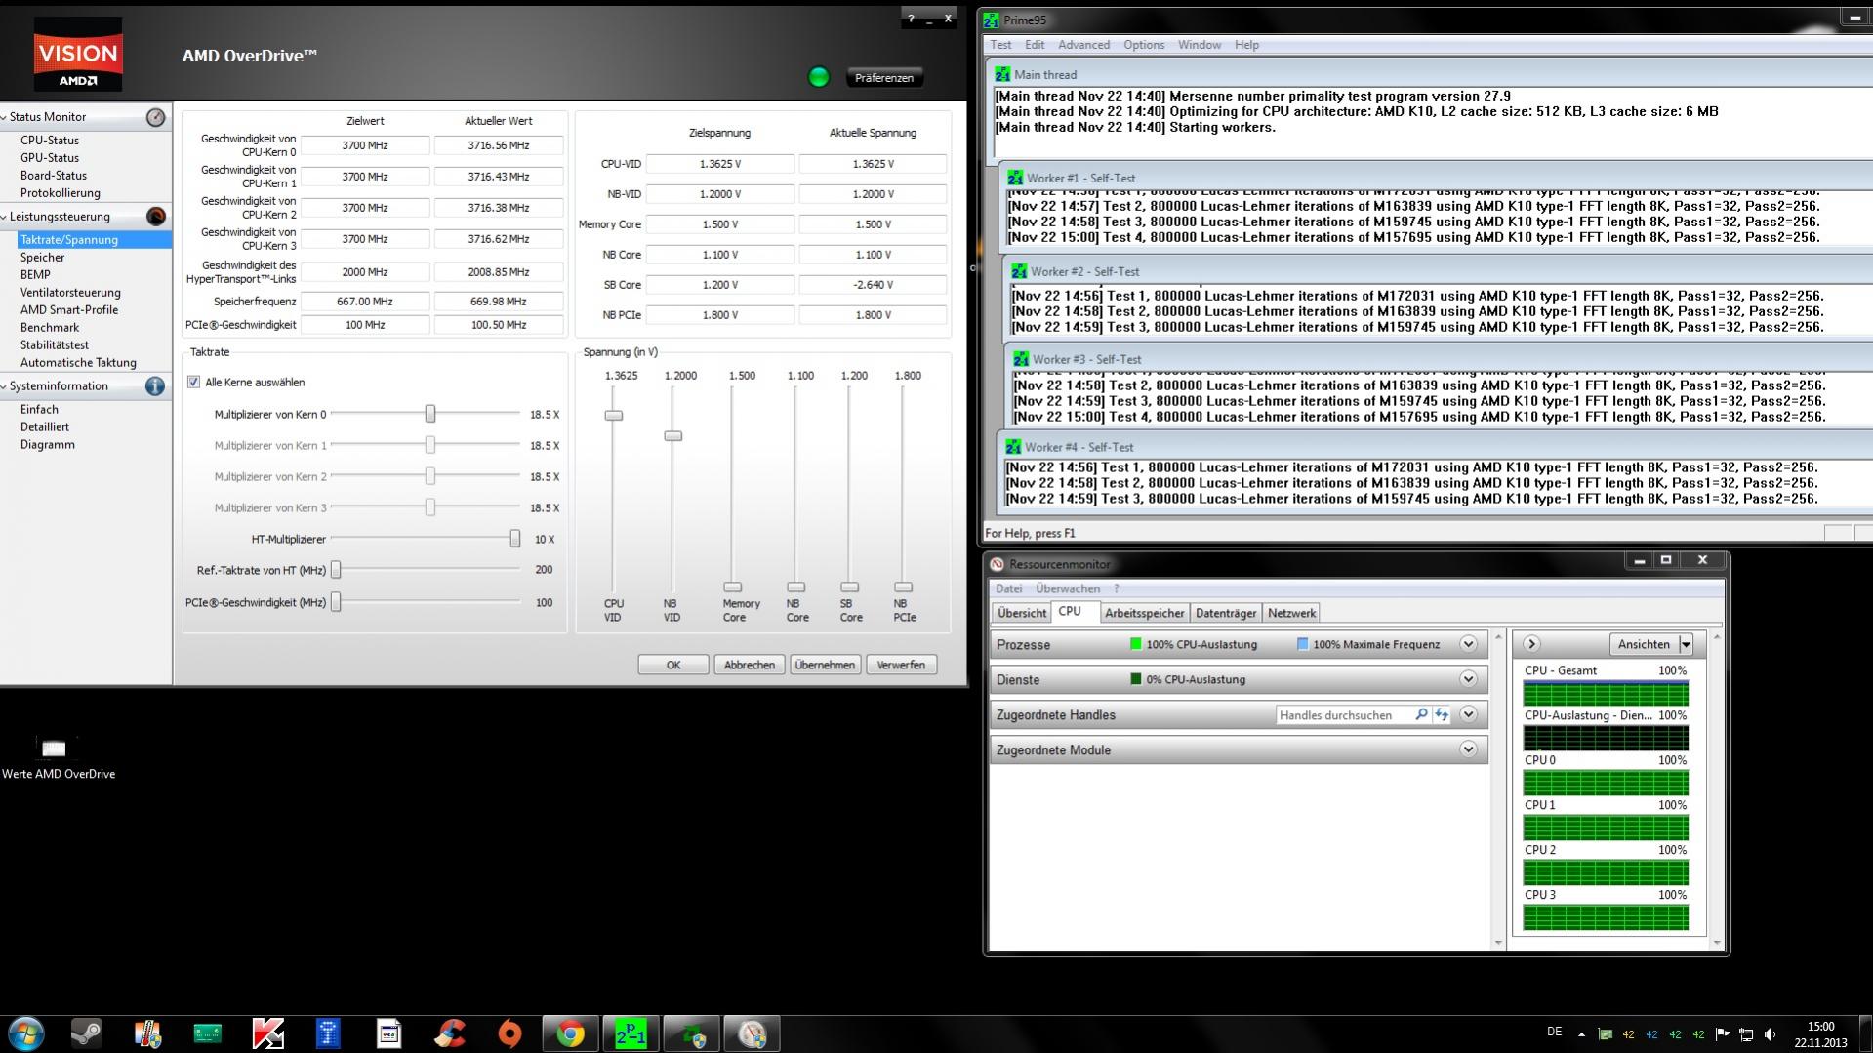Click the Worker #1 window icon in Prime95
Image resolution: width=1873 pixels, height=1053 pixels.
pos(1015,178)
